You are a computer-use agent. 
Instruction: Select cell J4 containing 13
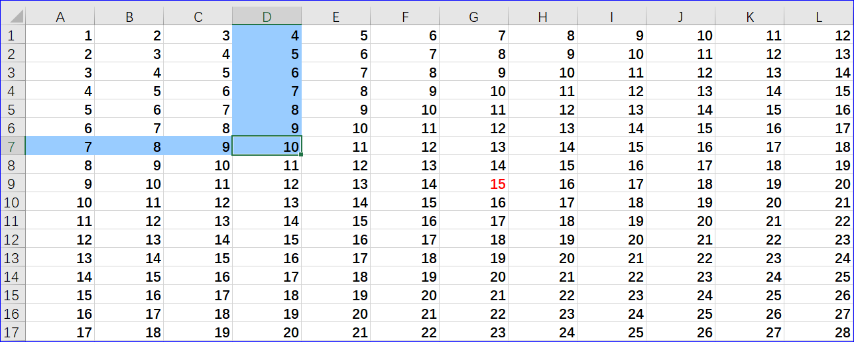[681, 91]
